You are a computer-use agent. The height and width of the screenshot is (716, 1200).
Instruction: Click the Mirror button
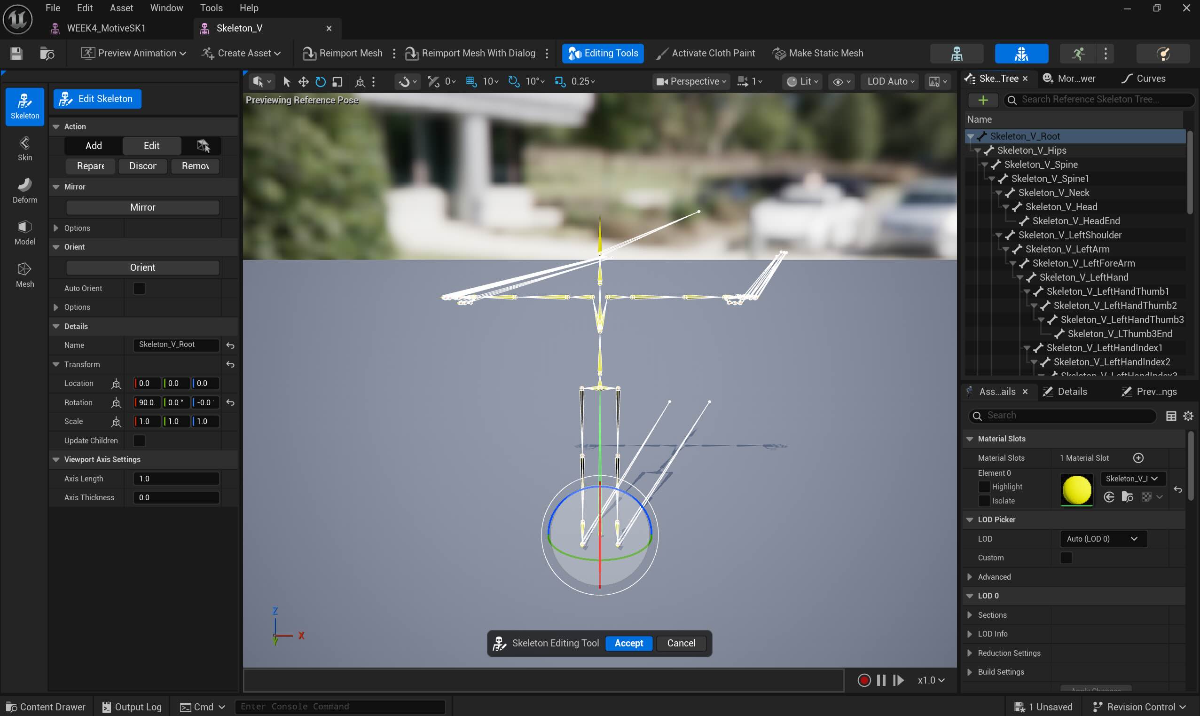[x=143, y=207]
